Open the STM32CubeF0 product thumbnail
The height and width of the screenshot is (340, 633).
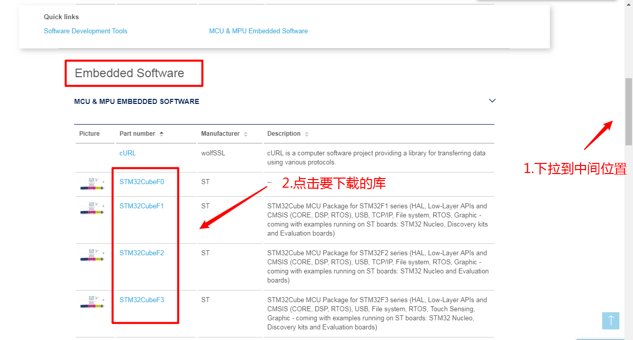(92, 184)
